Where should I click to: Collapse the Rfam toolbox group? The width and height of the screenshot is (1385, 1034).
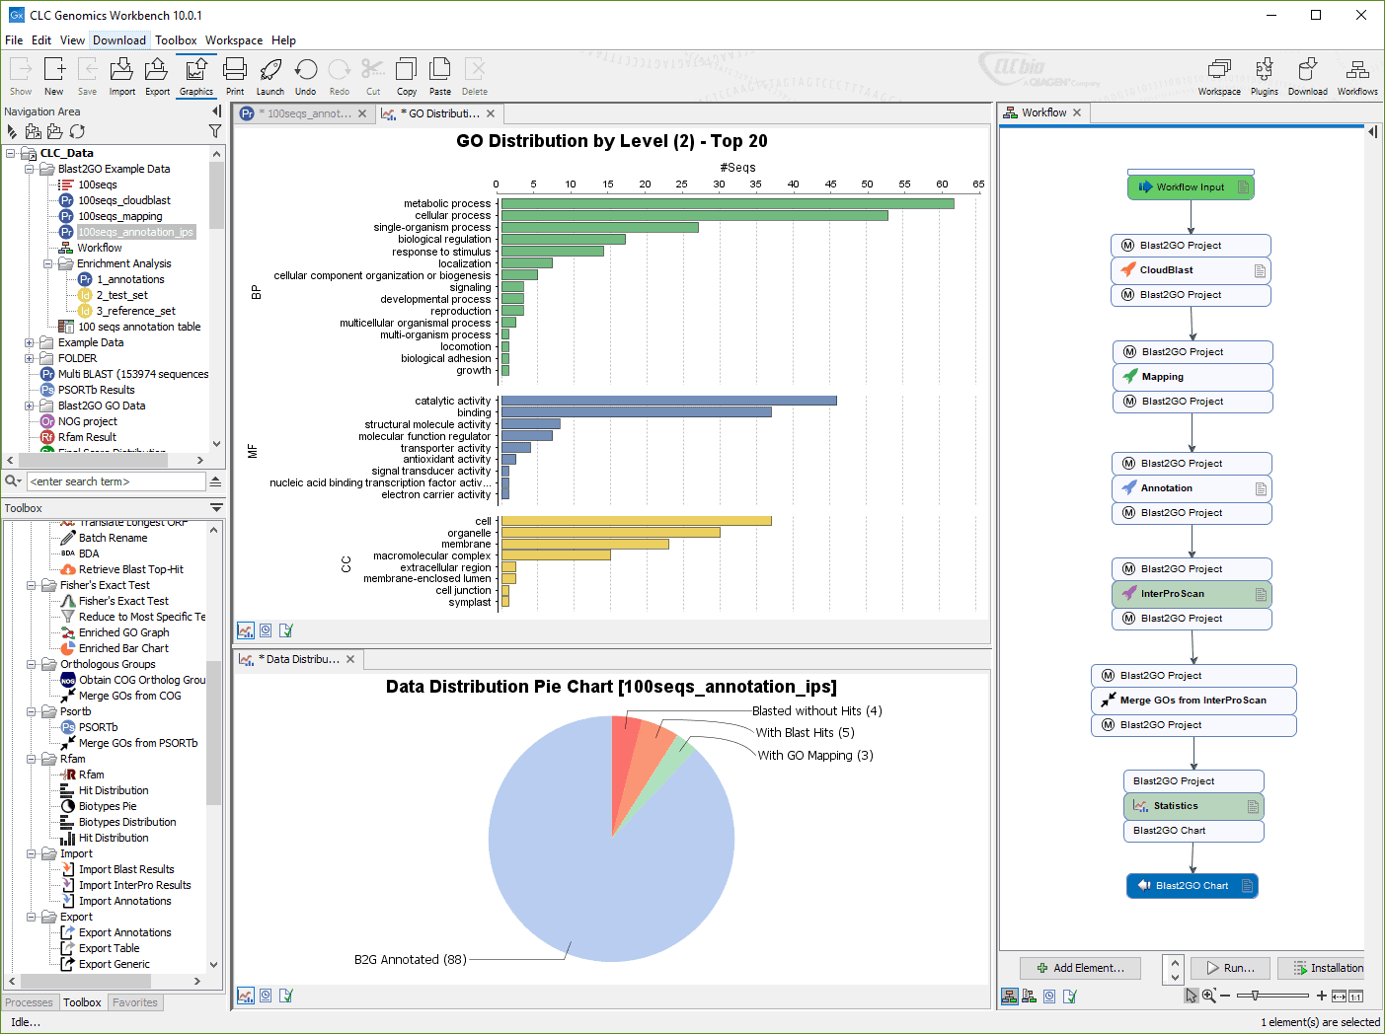(x=32, y=759)
